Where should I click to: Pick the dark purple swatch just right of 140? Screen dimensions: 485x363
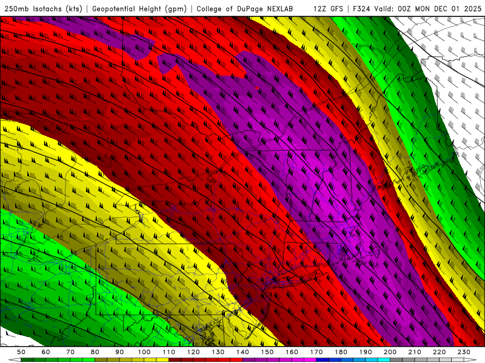coord(249,360)
